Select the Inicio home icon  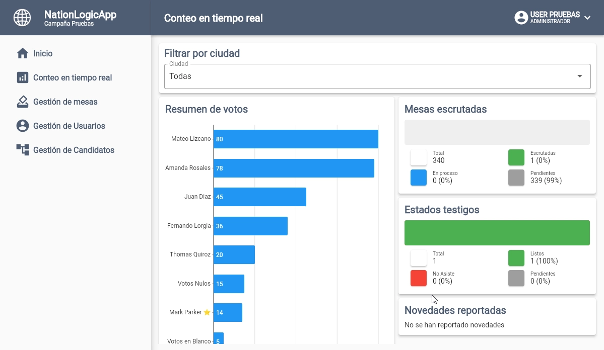23,53
